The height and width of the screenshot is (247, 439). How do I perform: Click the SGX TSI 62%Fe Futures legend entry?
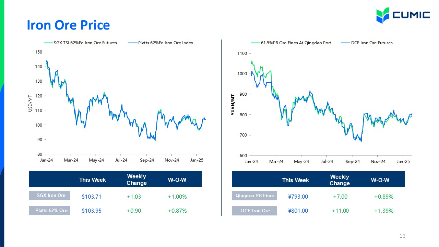(x=81, y=43)
